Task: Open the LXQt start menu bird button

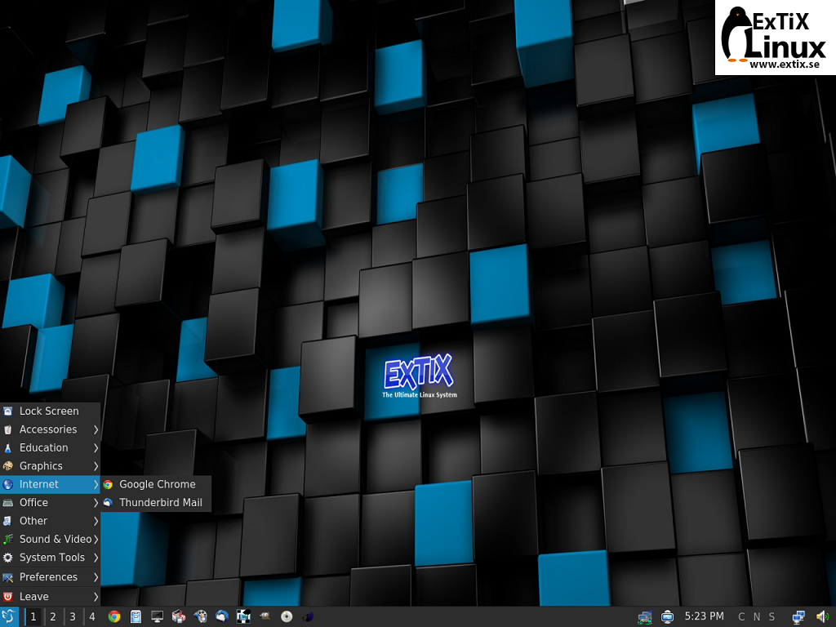Action: (x=9, y=617)
